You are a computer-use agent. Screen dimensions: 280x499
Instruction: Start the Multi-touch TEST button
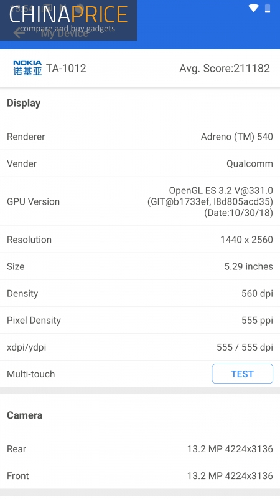pyautogui.click(x=242, y=374)
